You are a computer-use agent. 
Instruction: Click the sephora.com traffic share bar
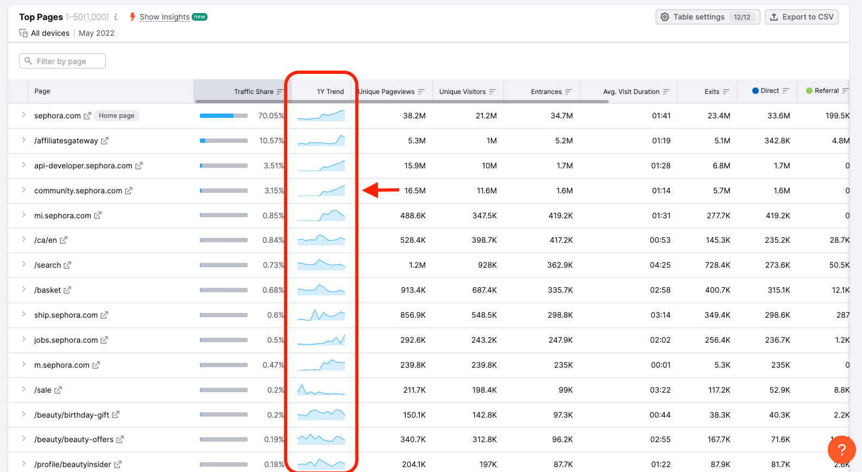[x=224, y=116]
